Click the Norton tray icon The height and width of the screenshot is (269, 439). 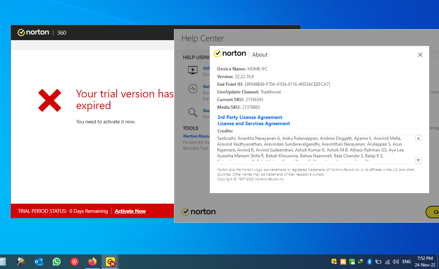pyautogui.click(x=334, y=261)
